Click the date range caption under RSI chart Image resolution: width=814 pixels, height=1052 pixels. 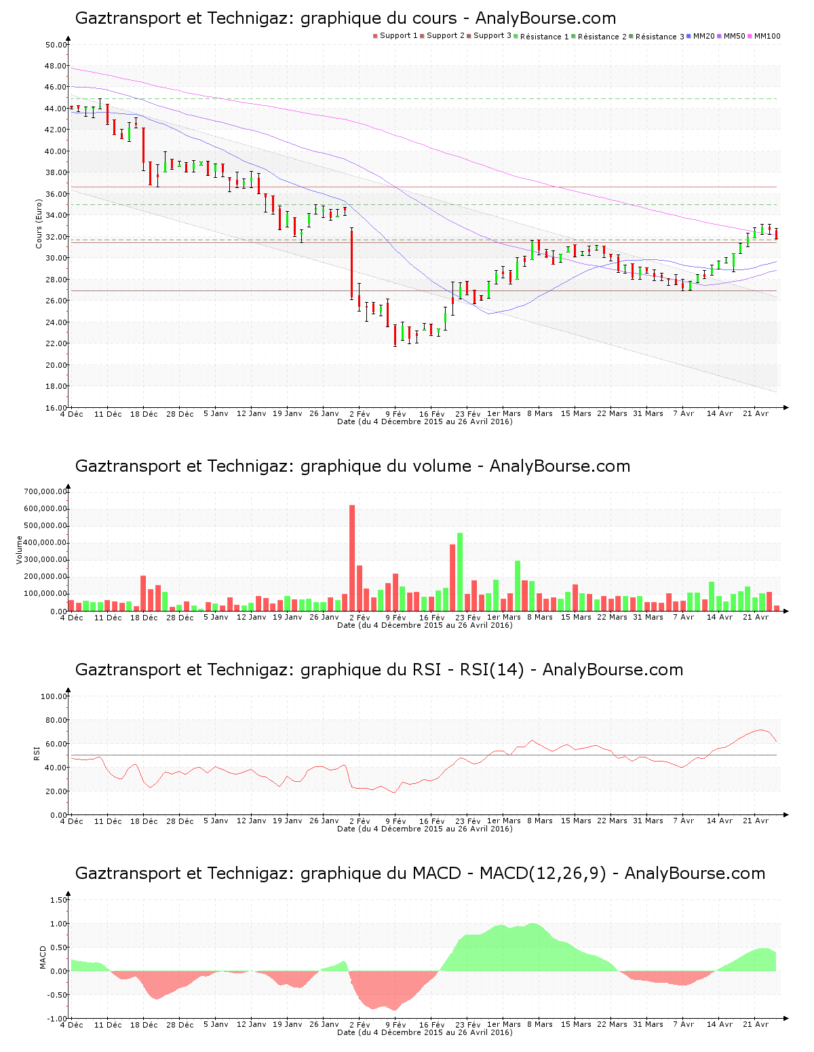pyautogui.click(x=425, y=829)
